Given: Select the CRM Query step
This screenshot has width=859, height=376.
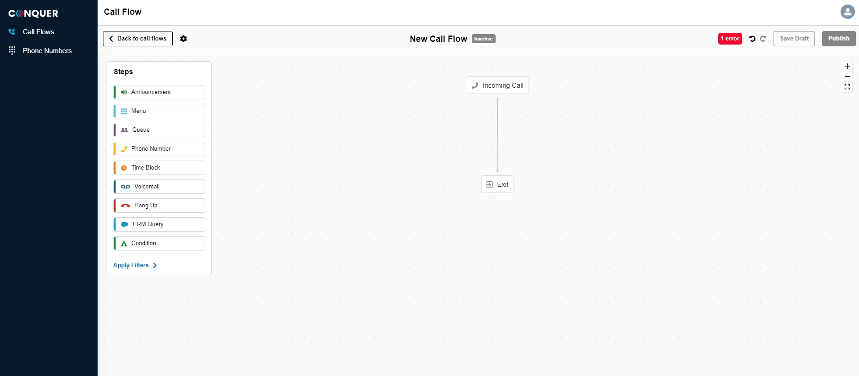Looking at the screenshot, I should (x=159, y=224).
